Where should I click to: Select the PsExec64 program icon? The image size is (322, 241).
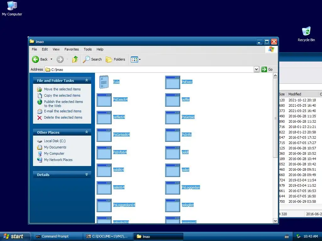pyautogui.click(x=104, y=100)
